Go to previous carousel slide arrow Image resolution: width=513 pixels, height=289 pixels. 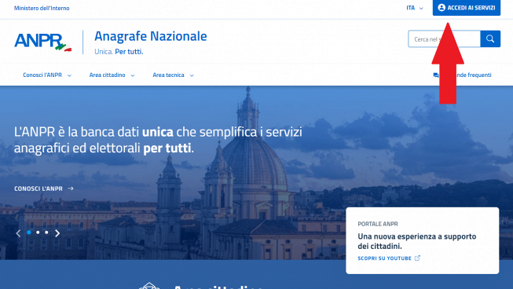[x=18, y=233]
